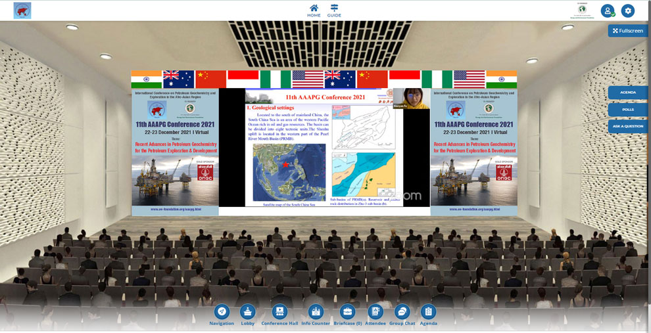Go to the Lobby

coord(248,315)
